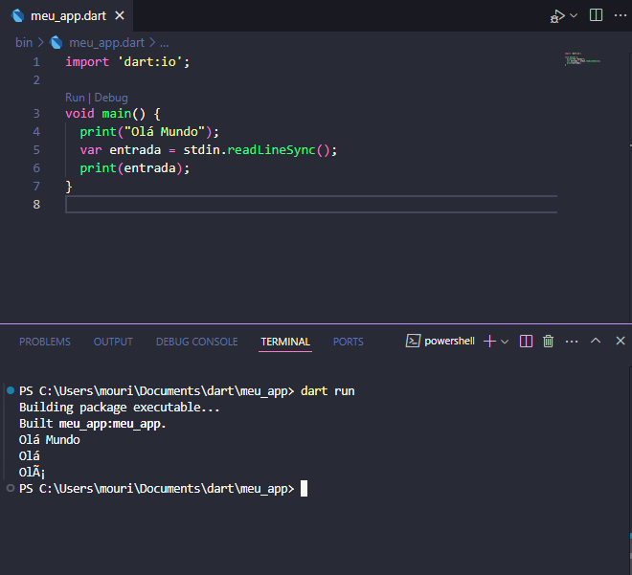Open the editor More Actions menu
Screen dimensions: 632x575
pyautogui.click(x=621, y=15)
